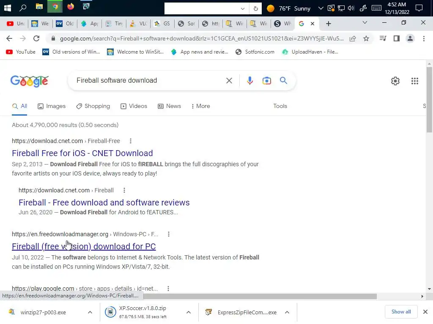Open options for ExpressZipFileCom exe download
This screenshot has height=324, width=433.
287,312
